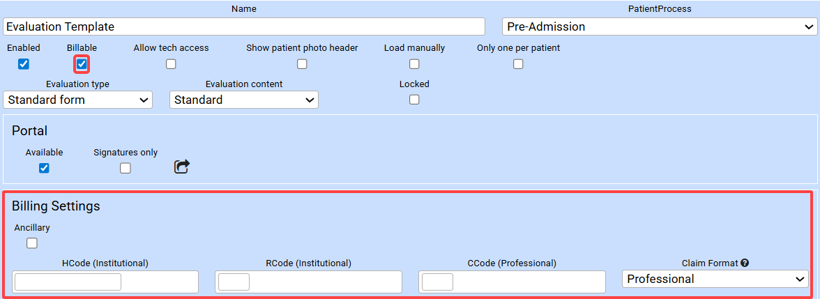Enable Signatures only for portal
Screen dimensions: 820x299
(126, 168)
